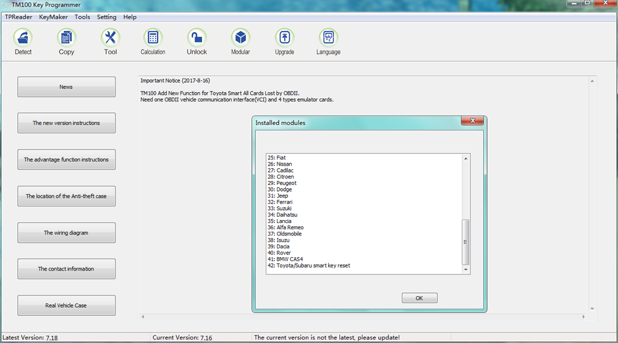Select module row 39: Dacia
The width and height of the screenshot is (618, 343).
[x=279, y=247]
